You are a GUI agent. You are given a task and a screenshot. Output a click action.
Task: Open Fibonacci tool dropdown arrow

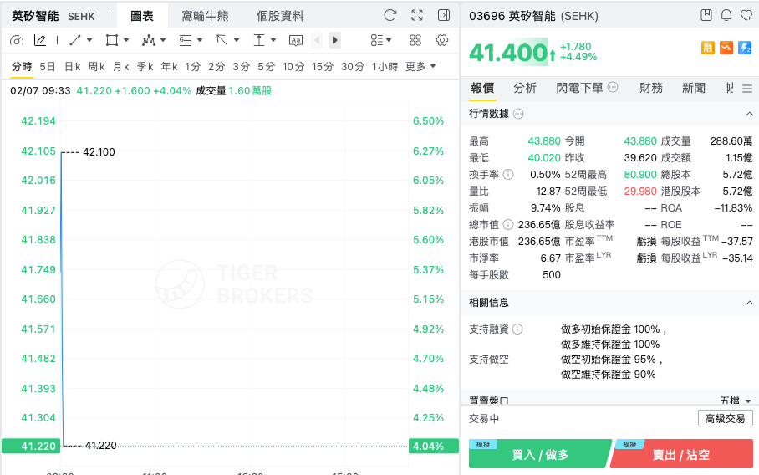[200, 40]
